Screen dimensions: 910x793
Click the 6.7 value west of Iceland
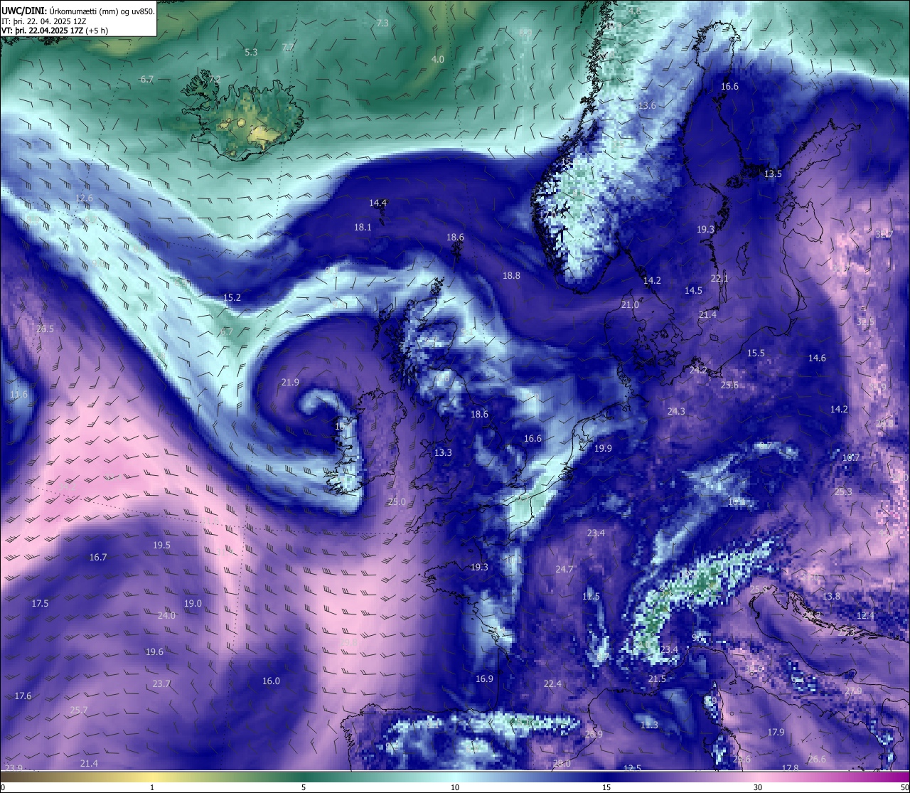(147, 80)
